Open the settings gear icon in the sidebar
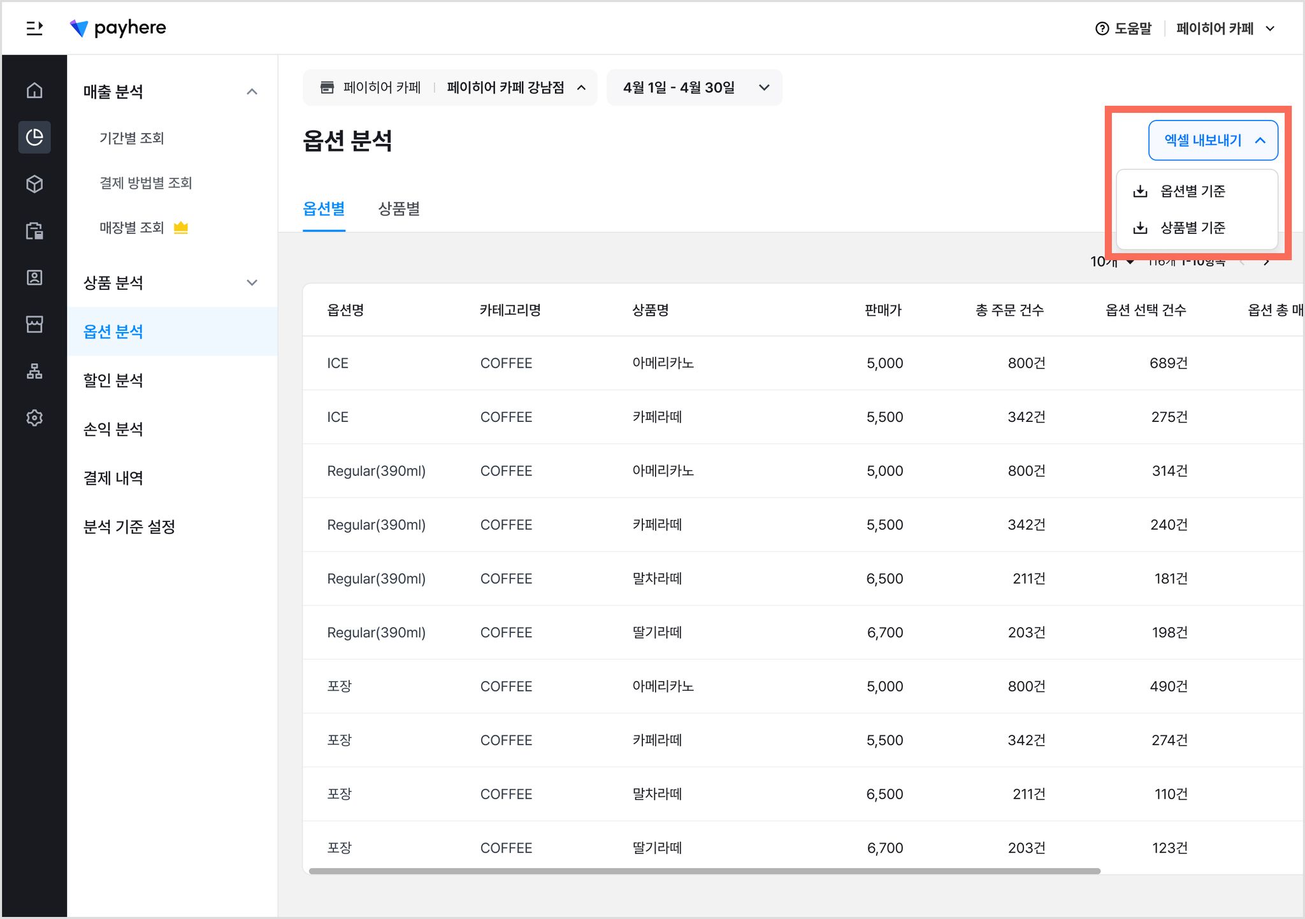Screen dimensions: 1305x919 34,418
